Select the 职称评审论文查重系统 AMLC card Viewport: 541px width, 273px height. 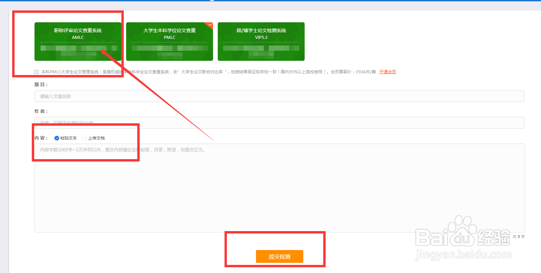(x=78, y=42)
